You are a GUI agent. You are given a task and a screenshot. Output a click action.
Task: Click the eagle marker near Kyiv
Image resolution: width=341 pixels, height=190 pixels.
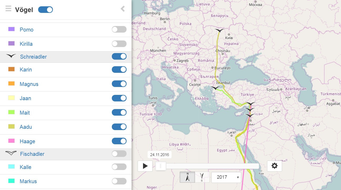click(219, 31)
